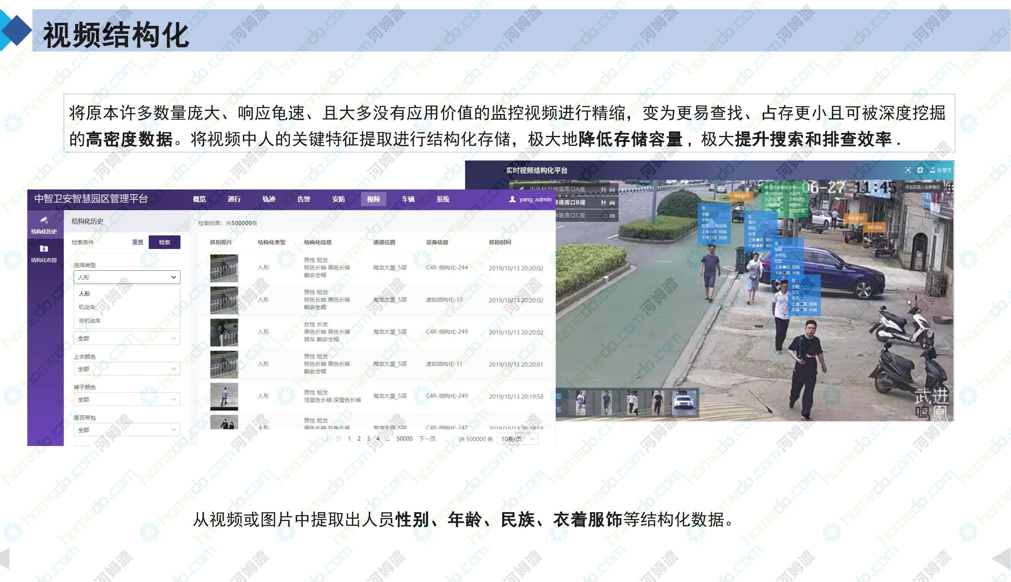This screenshot has width=1011, height=582.
Task: Click the square star icon in the realtime platform header
Action: click(x=920, y=170)
